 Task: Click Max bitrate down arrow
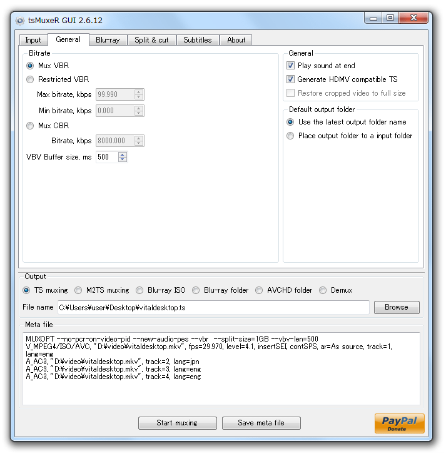pyautogui.click(x=139, y=97)
